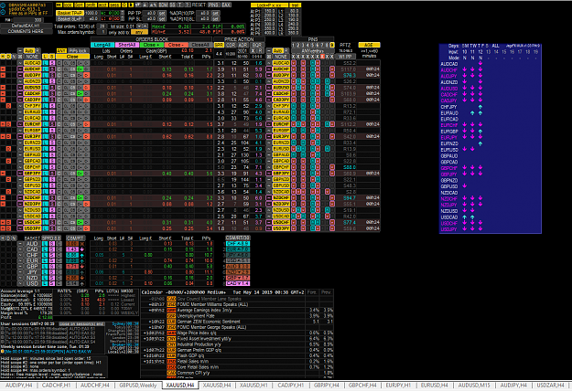Image resolution: width=572 pixels, height=391 pixels.
Task: Click the pink S short button for AUDCHF
Action: coord(52,69)
